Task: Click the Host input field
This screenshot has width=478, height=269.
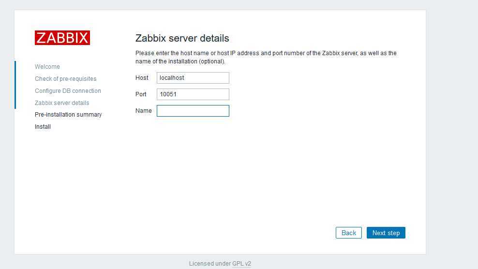Action: pos(193,78)
